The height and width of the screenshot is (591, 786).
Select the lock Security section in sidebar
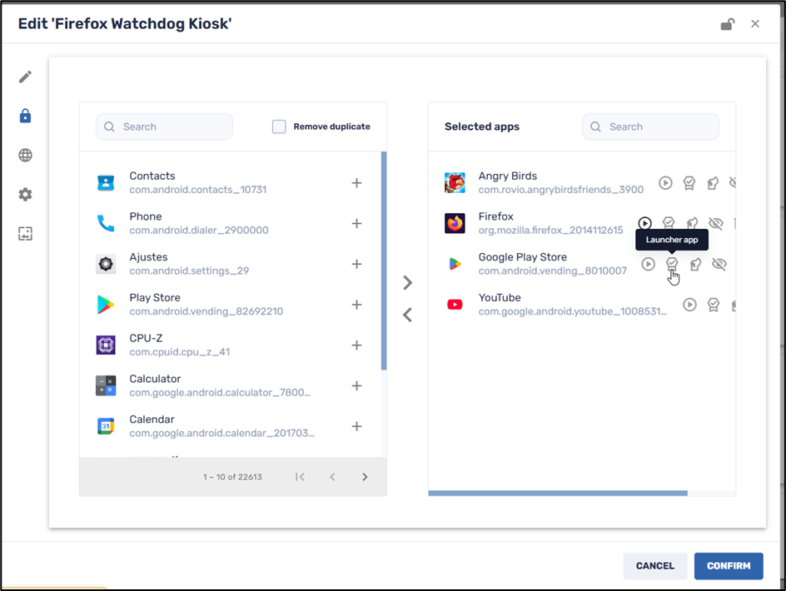[x=25, y=116]
